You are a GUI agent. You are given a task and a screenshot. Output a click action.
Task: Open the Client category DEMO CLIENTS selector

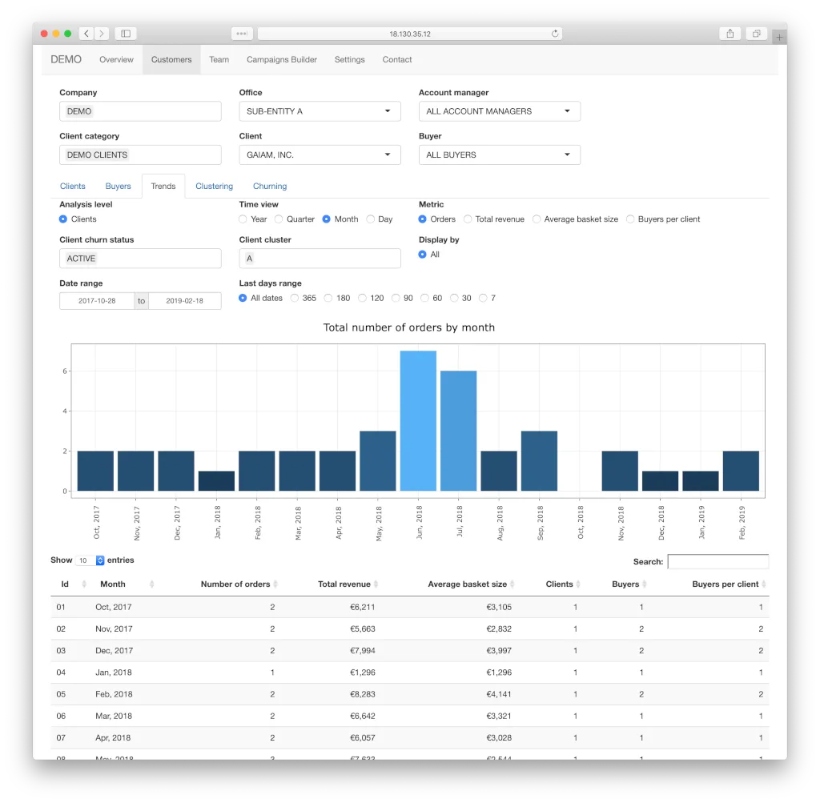(140, 155)
